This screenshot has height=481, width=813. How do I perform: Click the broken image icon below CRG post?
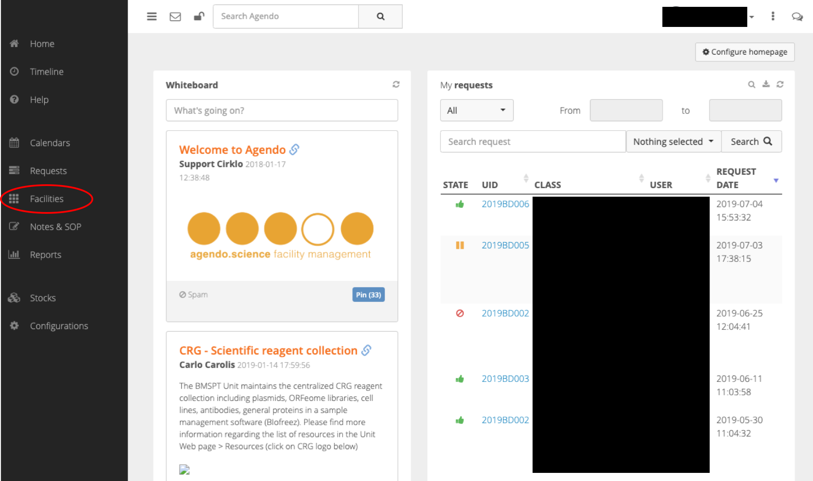184,469
